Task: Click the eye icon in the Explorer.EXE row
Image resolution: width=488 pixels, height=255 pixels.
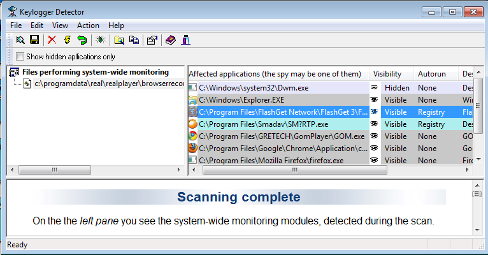Action: coord(374,100)
